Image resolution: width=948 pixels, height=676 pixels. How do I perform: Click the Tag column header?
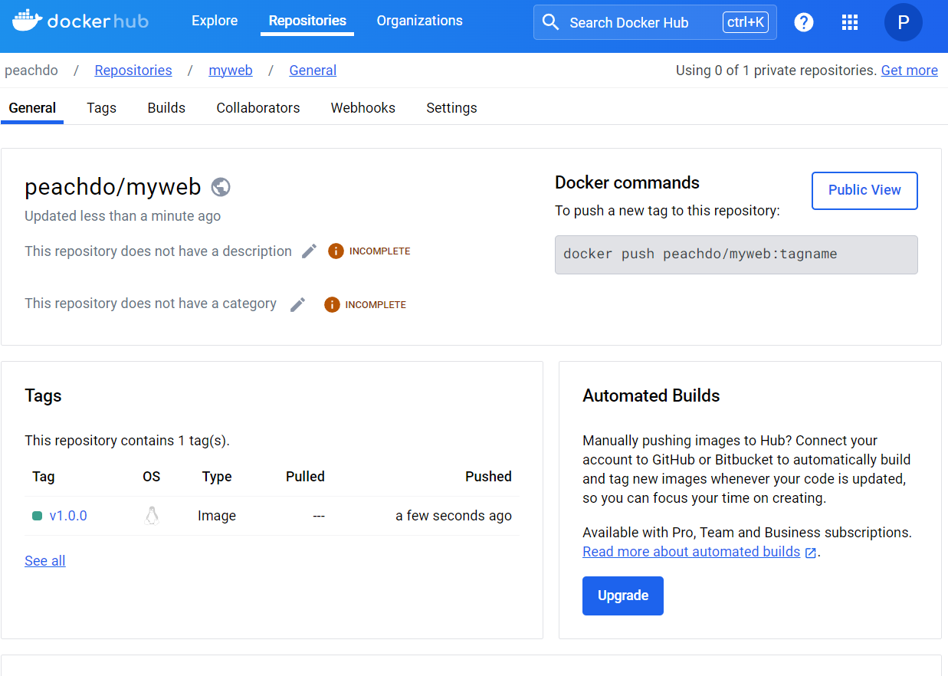coord(44,477)
